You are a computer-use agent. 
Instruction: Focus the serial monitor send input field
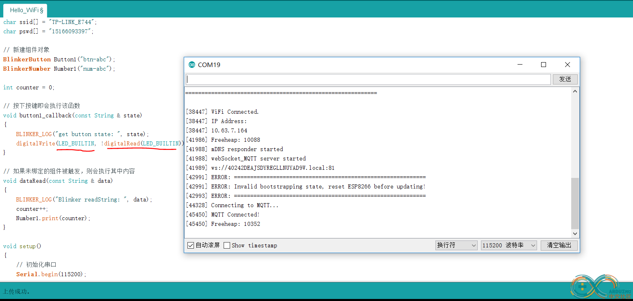[x=368, y=79]
